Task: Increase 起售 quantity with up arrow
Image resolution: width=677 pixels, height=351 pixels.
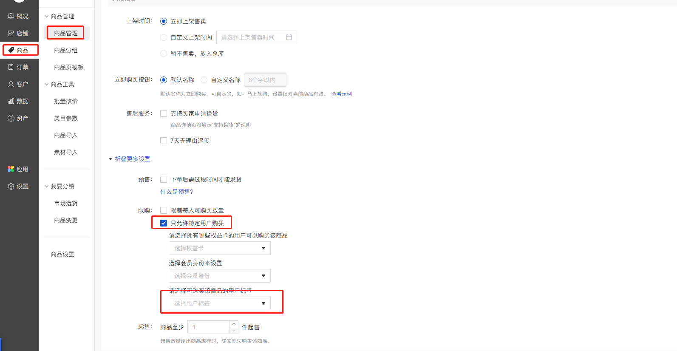Action: pyautogui.click(x=234, y=324)
